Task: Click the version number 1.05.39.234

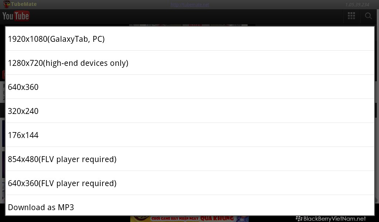Action: pyautogui.click(x=357, y=4)
